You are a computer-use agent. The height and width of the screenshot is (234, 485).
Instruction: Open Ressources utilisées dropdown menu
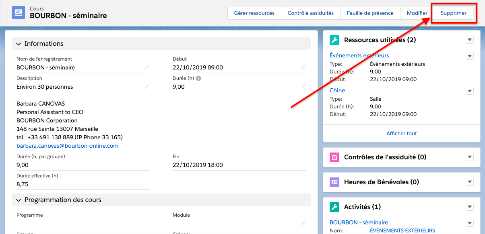469,40
